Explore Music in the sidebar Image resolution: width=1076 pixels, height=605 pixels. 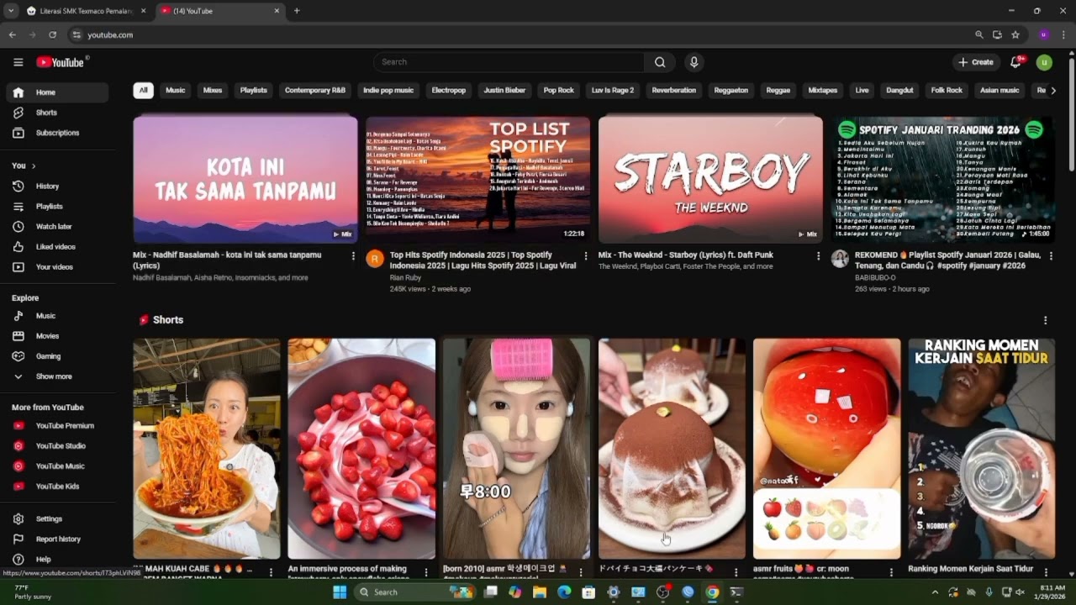pyautogui.click(x=57, y=316)
